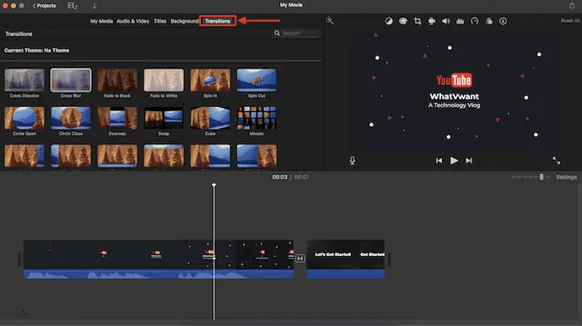This screenshot has height=326, width=582.
Task: Switch to the Audio & Video tab
Action: tap(133, 21)
